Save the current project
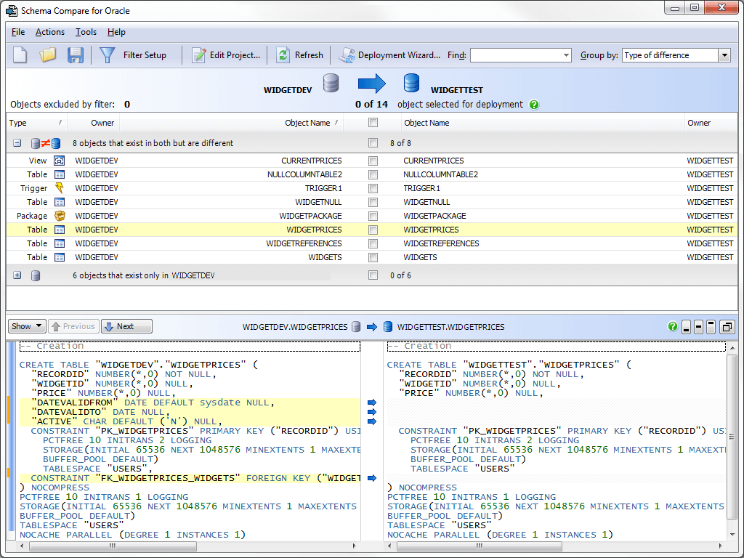This screenshot has width=744, height=558. pos(76,55)
